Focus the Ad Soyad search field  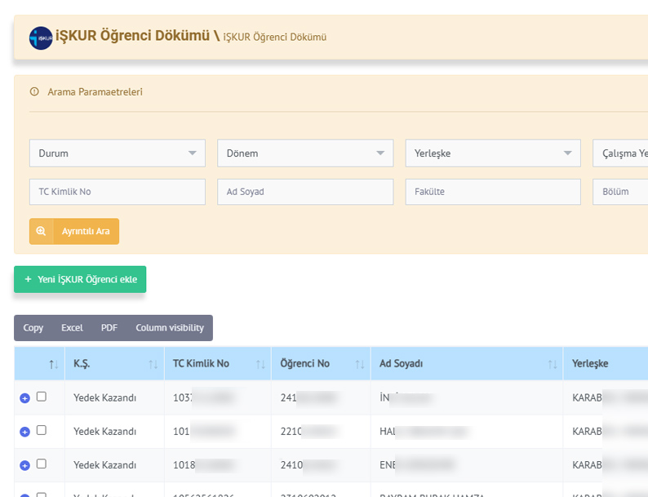(x=305, y=192)
